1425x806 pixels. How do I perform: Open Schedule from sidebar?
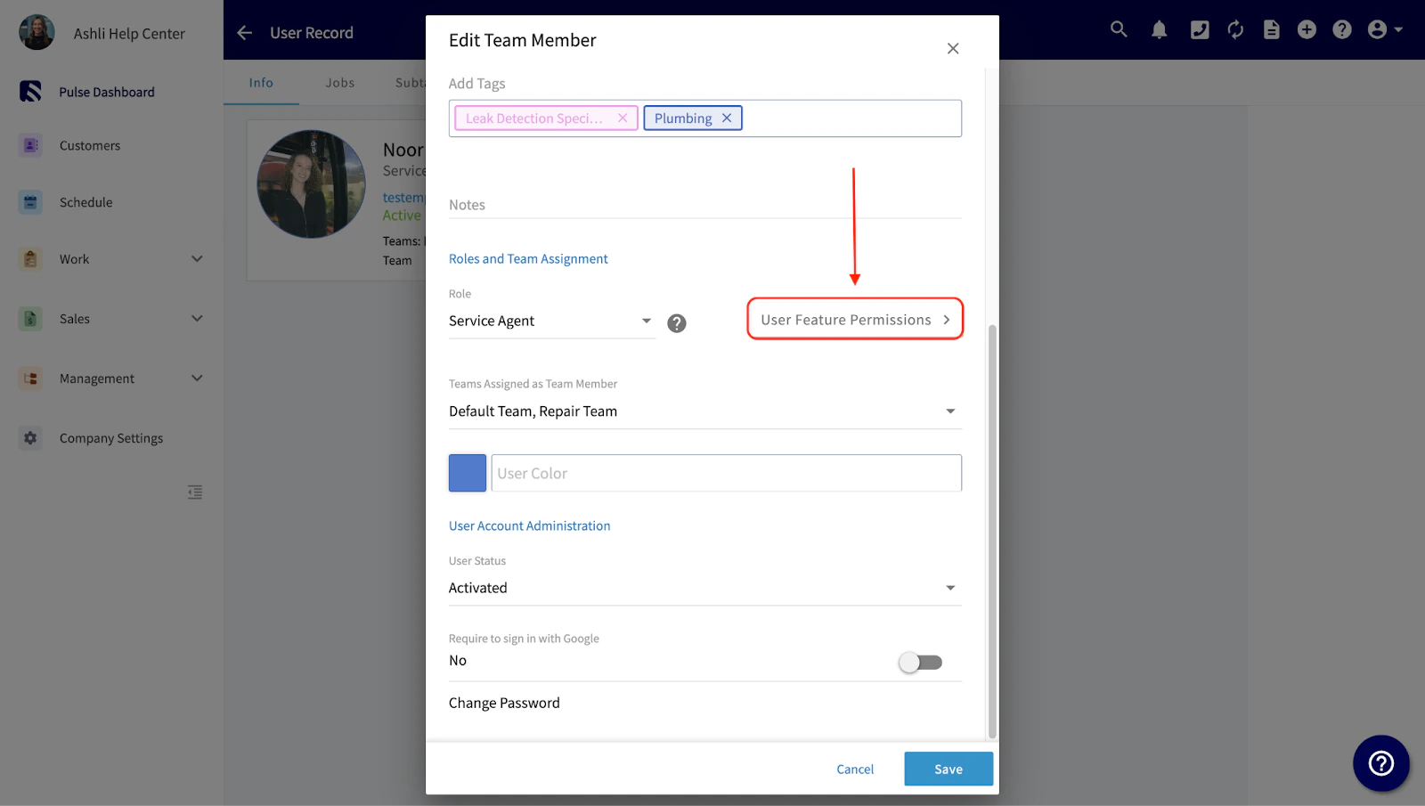(86, 202)
